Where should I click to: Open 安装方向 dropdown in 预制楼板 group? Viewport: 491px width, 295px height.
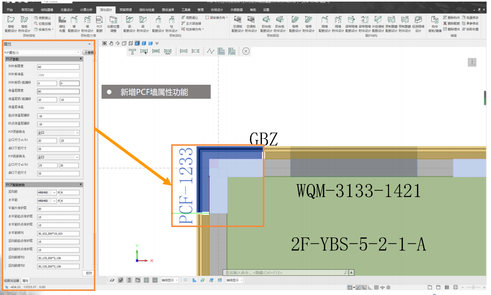click(44, 29)
